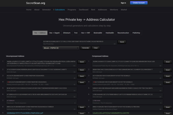Click compressed second SHA-256 field row 6
Viewport: 173px width, 115px height.
[x=127, y=95]
